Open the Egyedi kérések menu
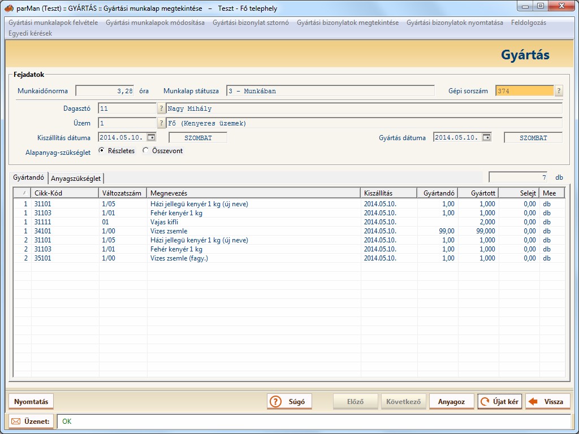579x434 pixels. pyautogui.click(x=31, y=33)
